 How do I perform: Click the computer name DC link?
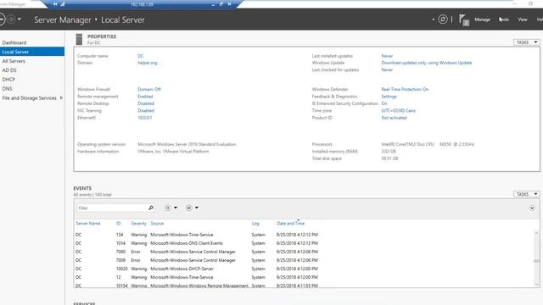click(x=140, y=56)
